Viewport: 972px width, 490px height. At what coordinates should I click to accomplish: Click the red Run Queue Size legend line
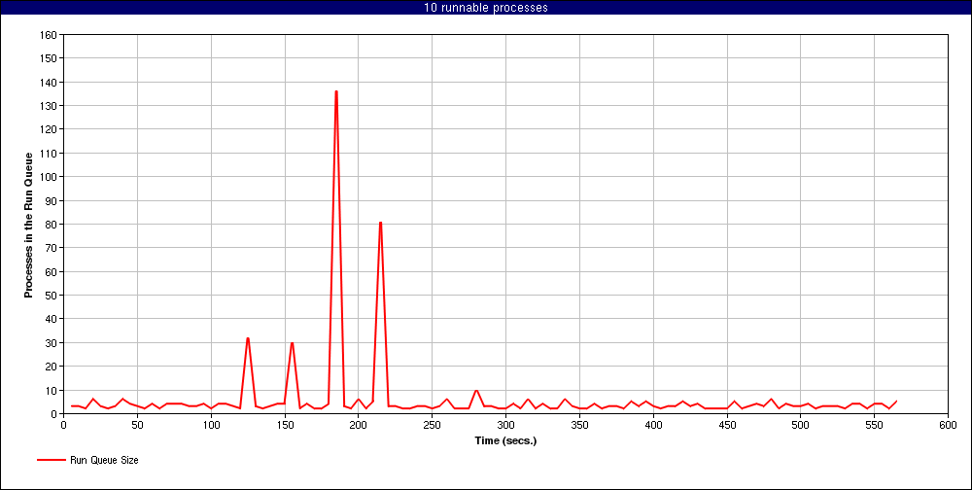[x=52, y=460]
